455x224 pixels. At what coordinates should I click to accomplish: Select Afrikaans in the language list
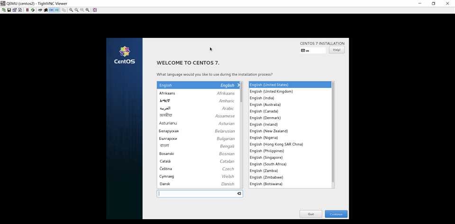tap(199, 93)
